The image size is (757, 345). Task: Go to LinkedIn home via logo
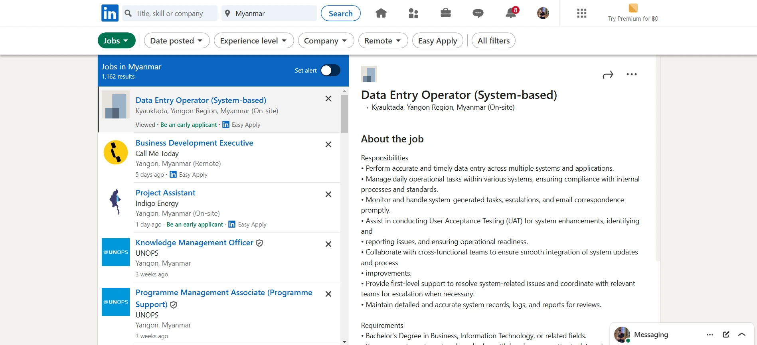110,13
